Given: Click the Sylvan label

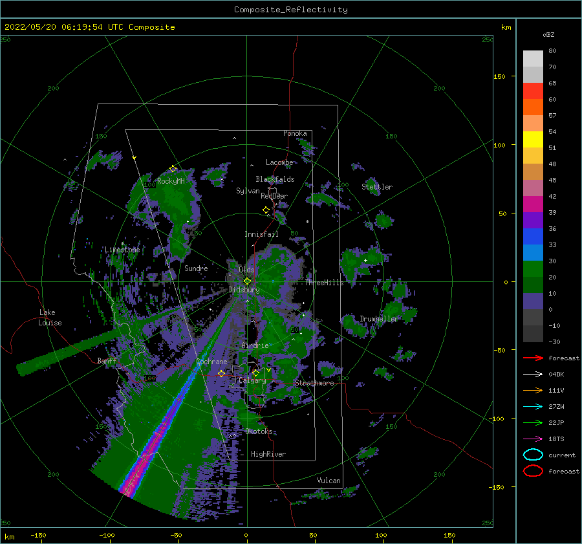Looking at the screenshot, I should coord(248,191).
